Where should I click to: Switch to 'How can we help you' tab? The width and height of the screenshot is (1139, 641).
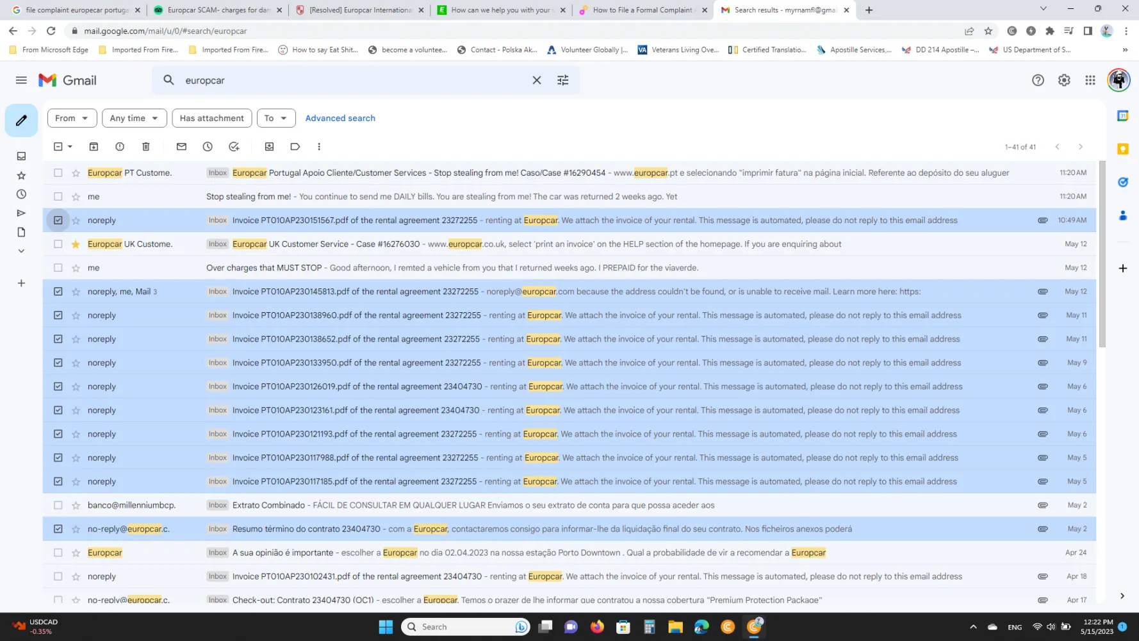[x=502, y=10]
